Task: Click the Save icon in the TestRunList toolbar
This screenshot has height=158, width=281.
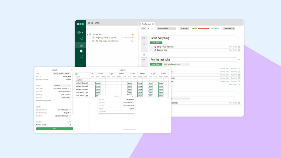Action: click(x=143, y=28)
